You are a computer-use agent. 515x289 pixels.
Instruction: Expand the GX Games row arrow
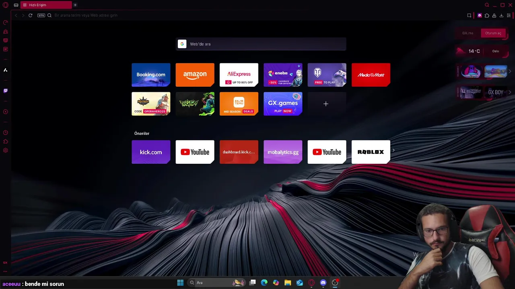click(510, 71)
